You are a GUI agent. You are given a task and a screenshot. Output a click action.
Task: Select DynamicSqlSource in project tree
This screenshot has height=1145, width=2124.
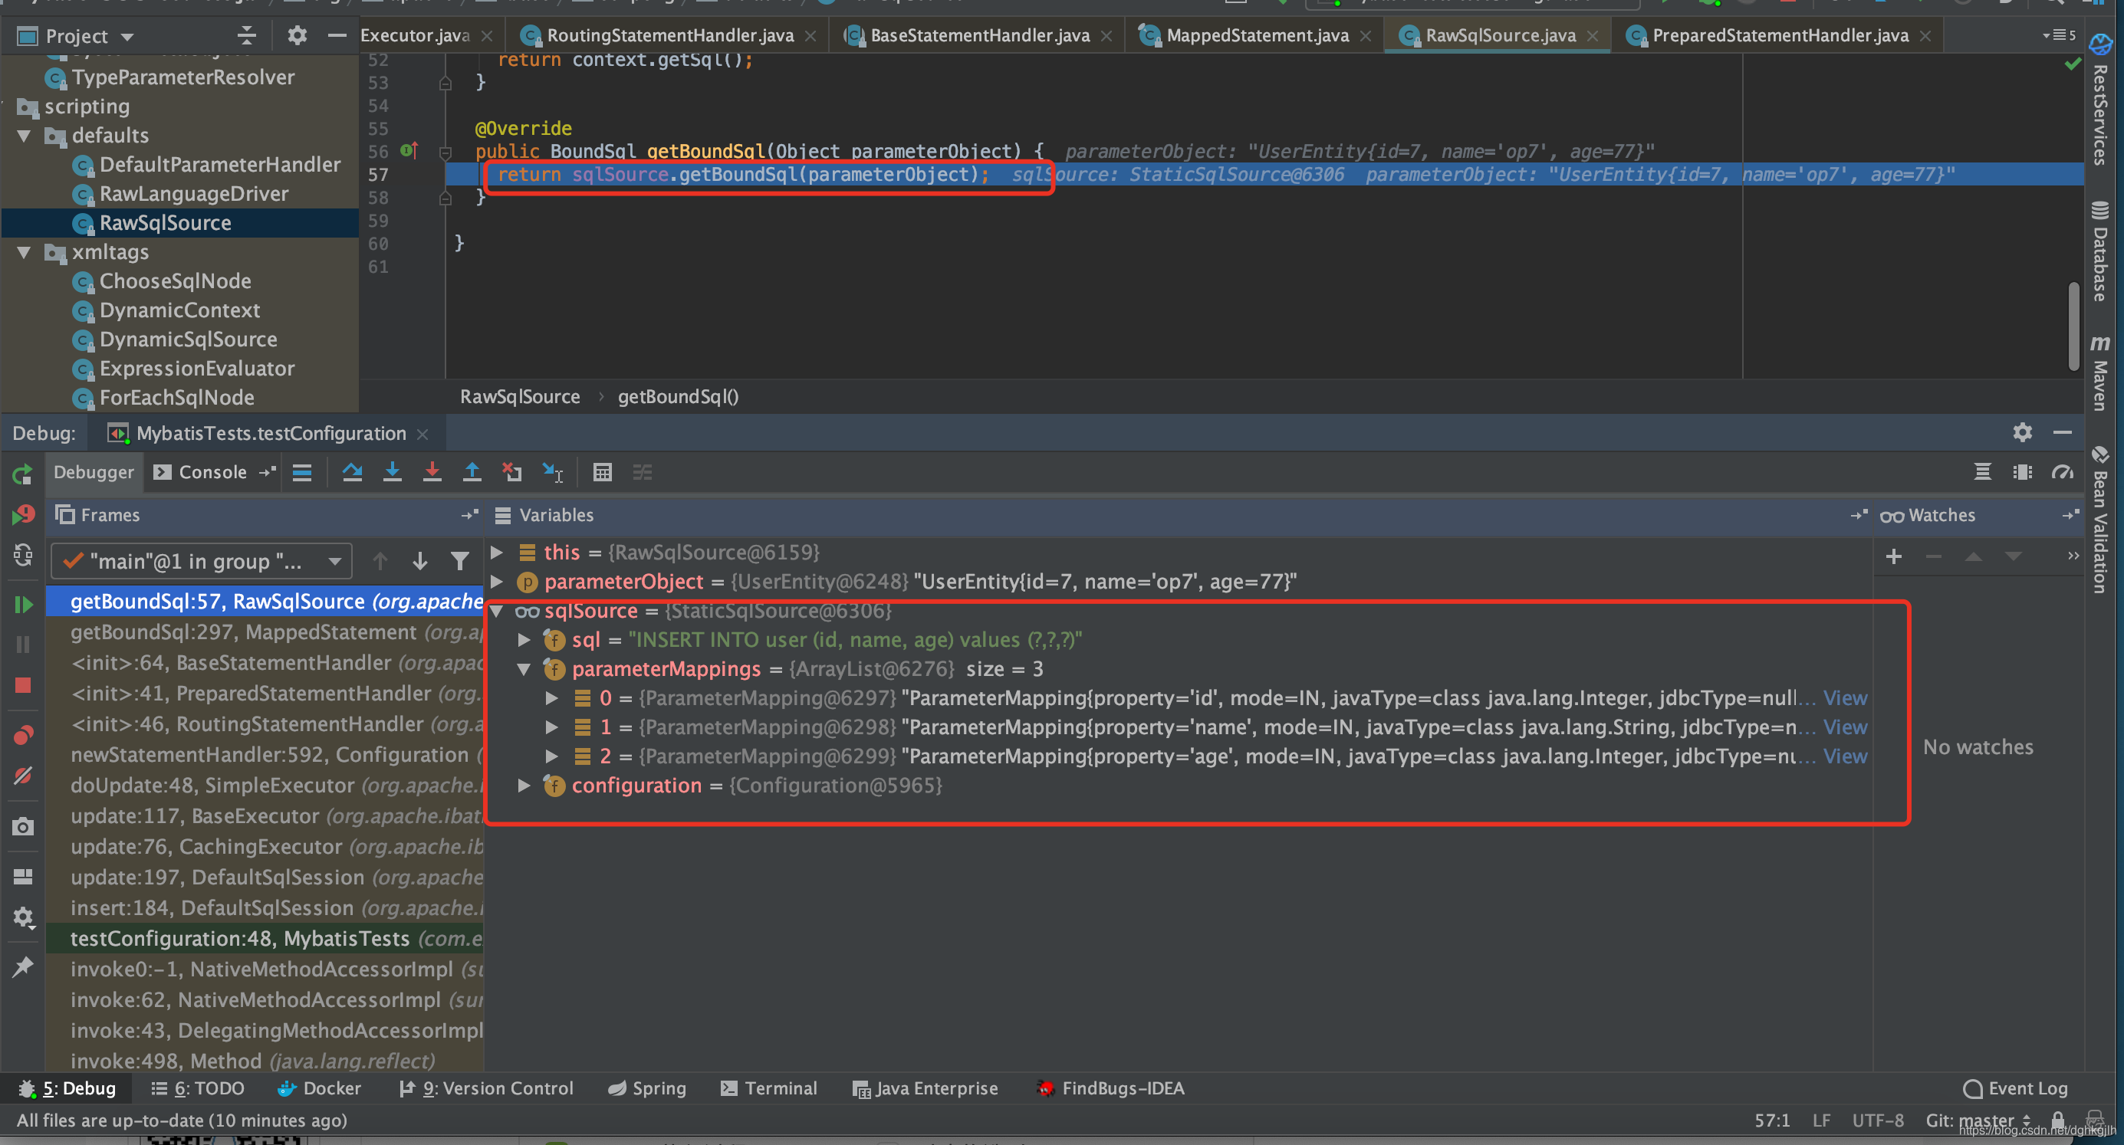pos(188,340)
